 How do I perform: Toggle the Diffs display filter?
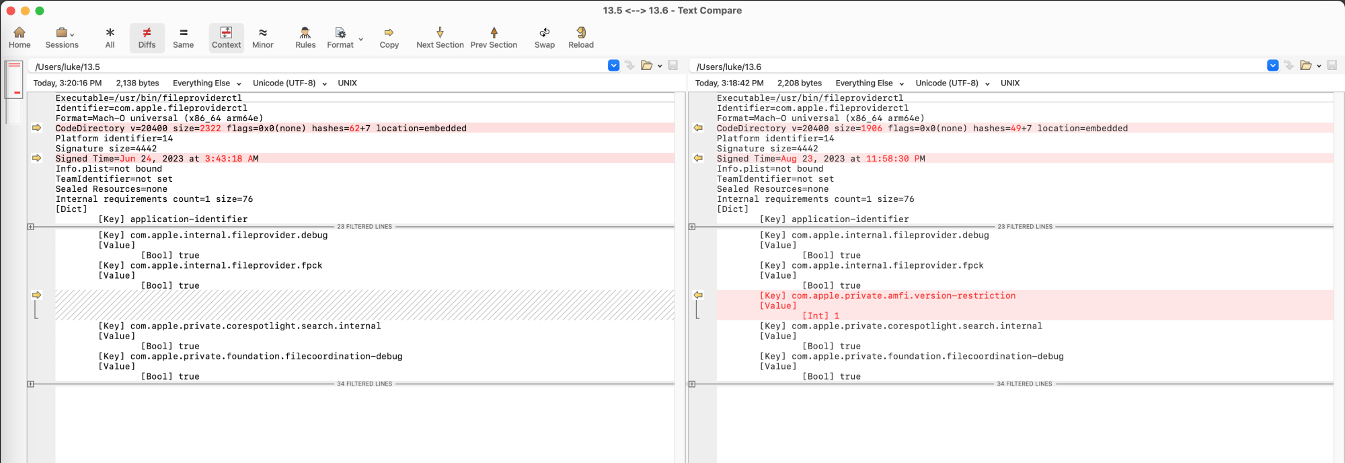[x=147, y=37]
